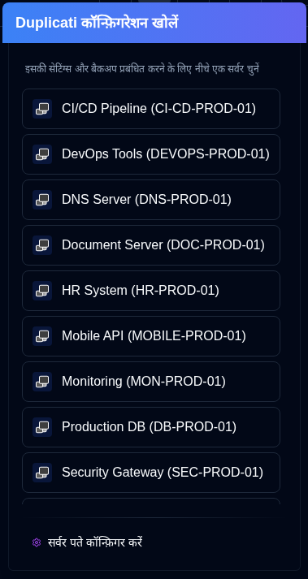This screenshot has height=579, width=308.
Task: Click the purple gear icon beside सर्वर पते
Action: (37, 542)
